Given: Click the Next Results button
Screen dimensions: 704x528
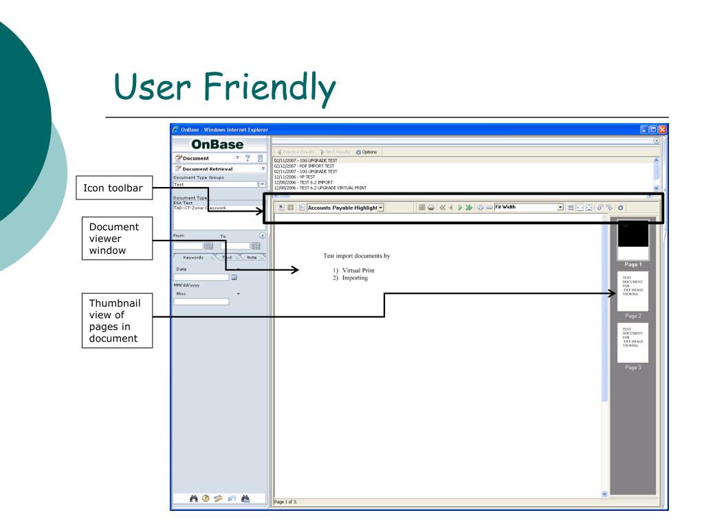Looking at the screenshot, I should pos(335,152).
